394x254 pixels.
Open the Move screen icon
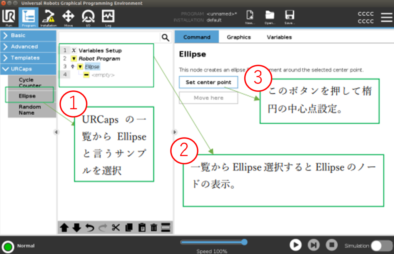point(68,17)
